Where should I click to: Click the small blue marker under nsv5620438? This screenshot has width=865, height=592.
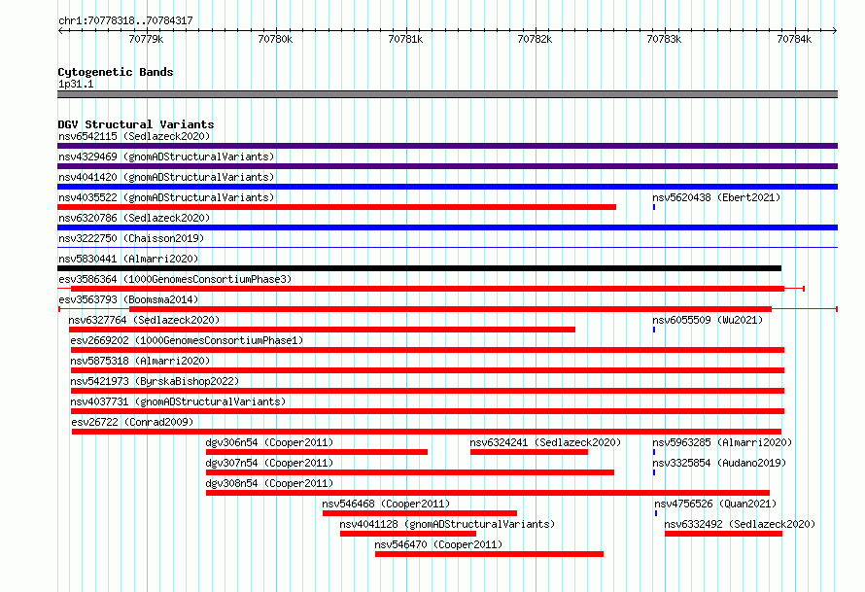[x=654, y=207]
